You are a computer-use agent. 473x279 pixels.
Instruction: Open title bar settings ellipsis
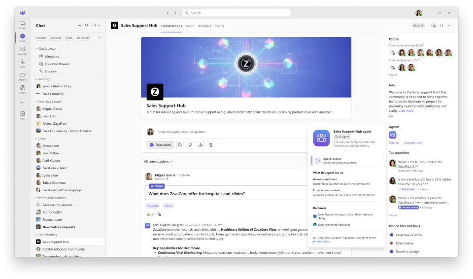click(409, 13)
